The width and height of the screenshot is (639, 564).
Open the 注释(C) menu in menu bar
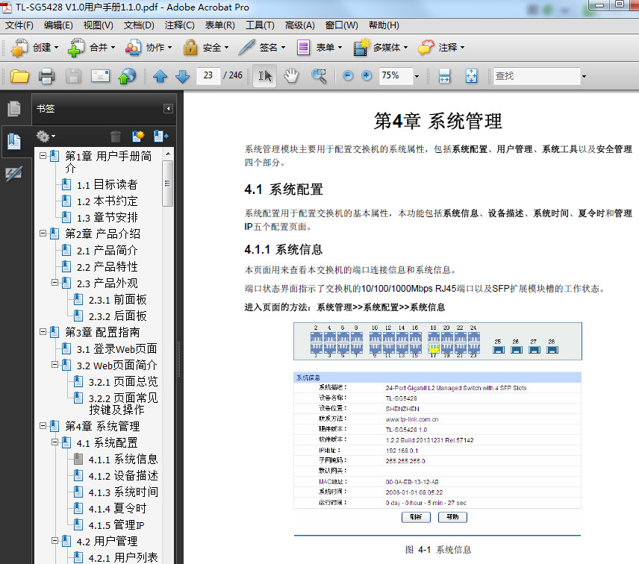click(179, 25)
